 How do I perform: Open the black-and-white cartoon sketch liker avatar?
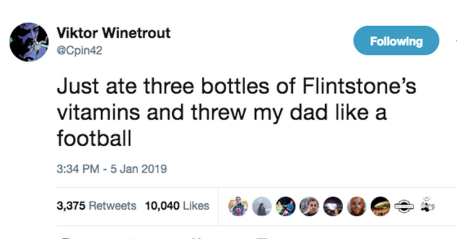[x=428, y=206]
